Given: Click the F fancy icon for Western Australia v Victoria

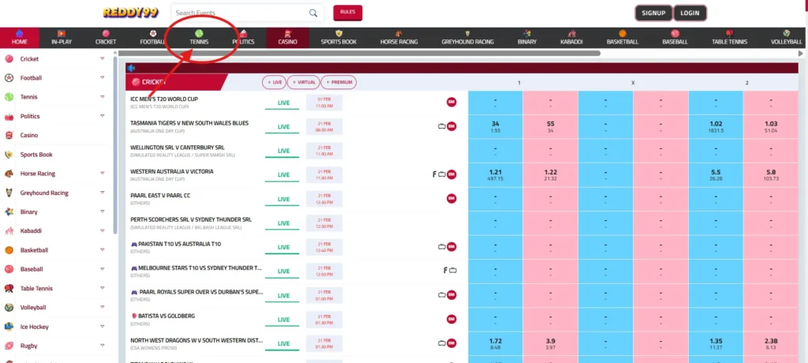Looking at the screenshot, I should pyautogui.click(x=435, y=174).
